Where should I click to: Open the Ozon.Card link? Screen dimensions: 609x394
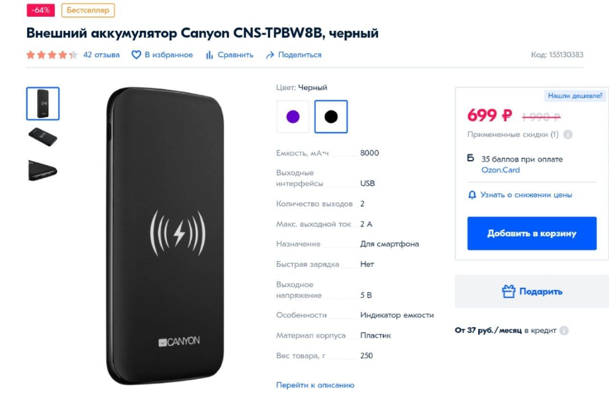(x=501, y=170)
